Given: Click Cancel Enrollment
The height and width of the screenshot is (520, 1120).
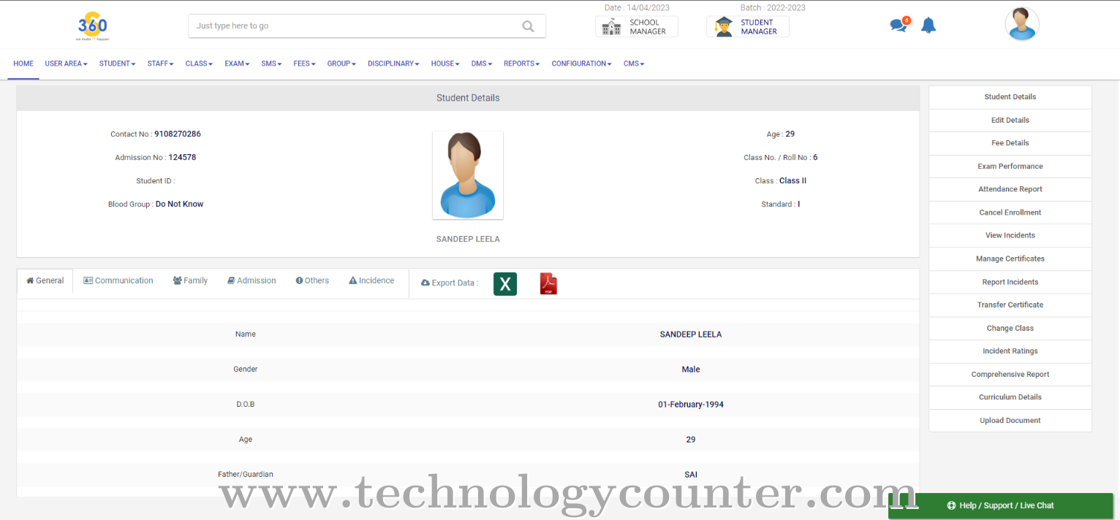Looking at the screenshot, I should 1010,213.
